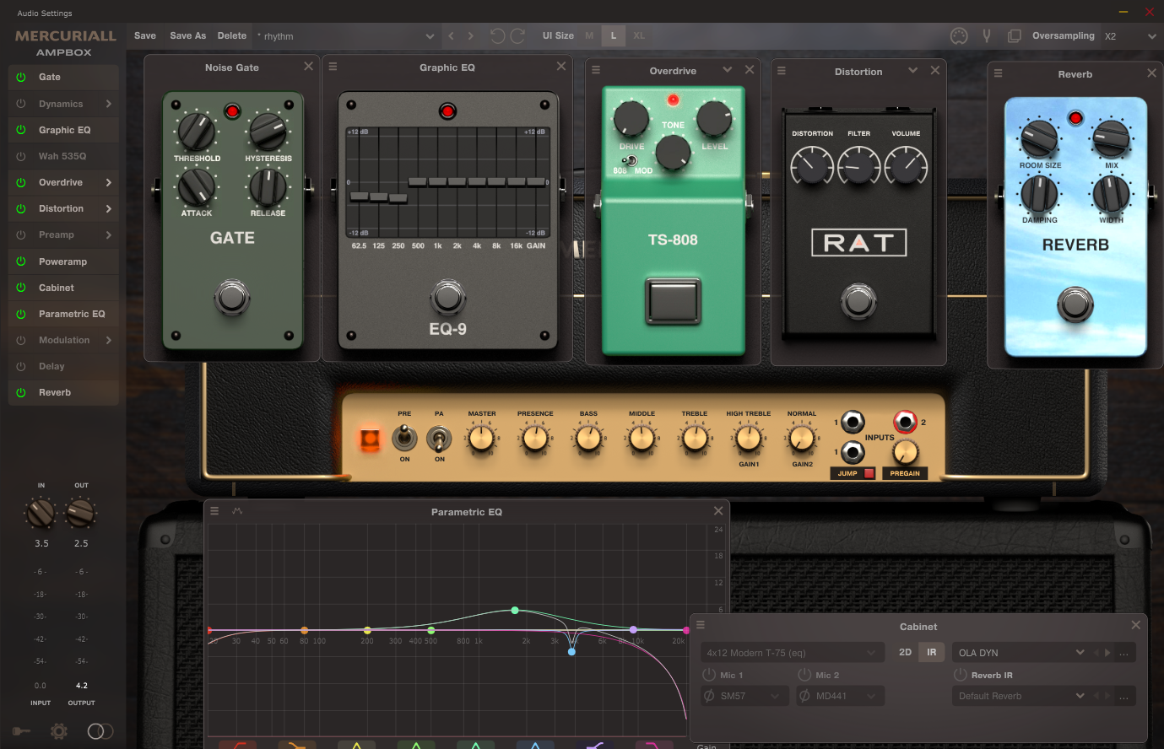Enable the Delay power button in the sidebar
1164x749 pixels.
(21, 366)
